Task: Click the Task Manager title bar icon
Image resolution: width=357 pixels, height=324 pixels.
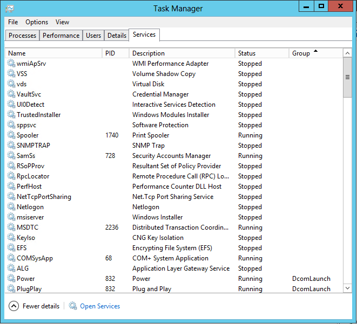Action: click(10, 9)
